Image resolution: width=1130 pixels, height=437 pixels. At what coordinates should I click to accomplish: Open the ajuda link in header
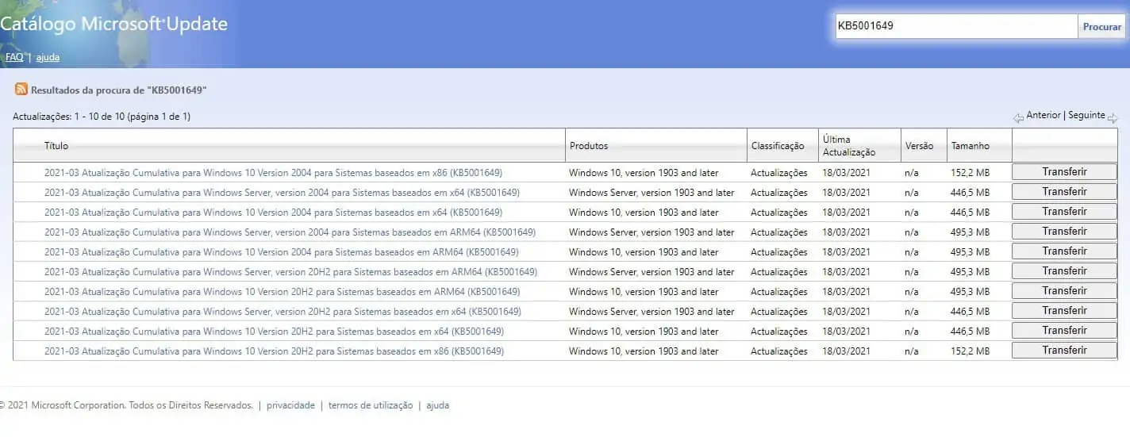(x=48, y=57)
